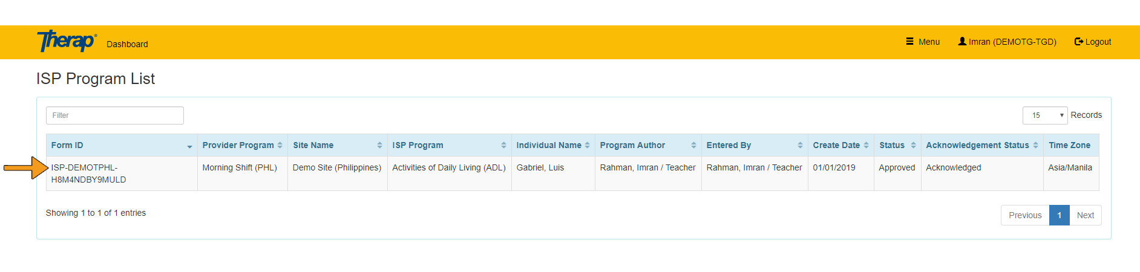Sort by Create Date column arrows

(x=866, y=145)
